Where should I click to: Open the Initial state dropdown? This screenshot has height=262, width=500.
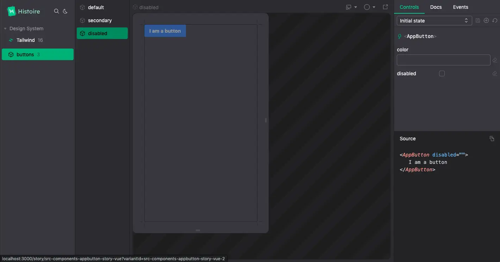coord(434,21)
